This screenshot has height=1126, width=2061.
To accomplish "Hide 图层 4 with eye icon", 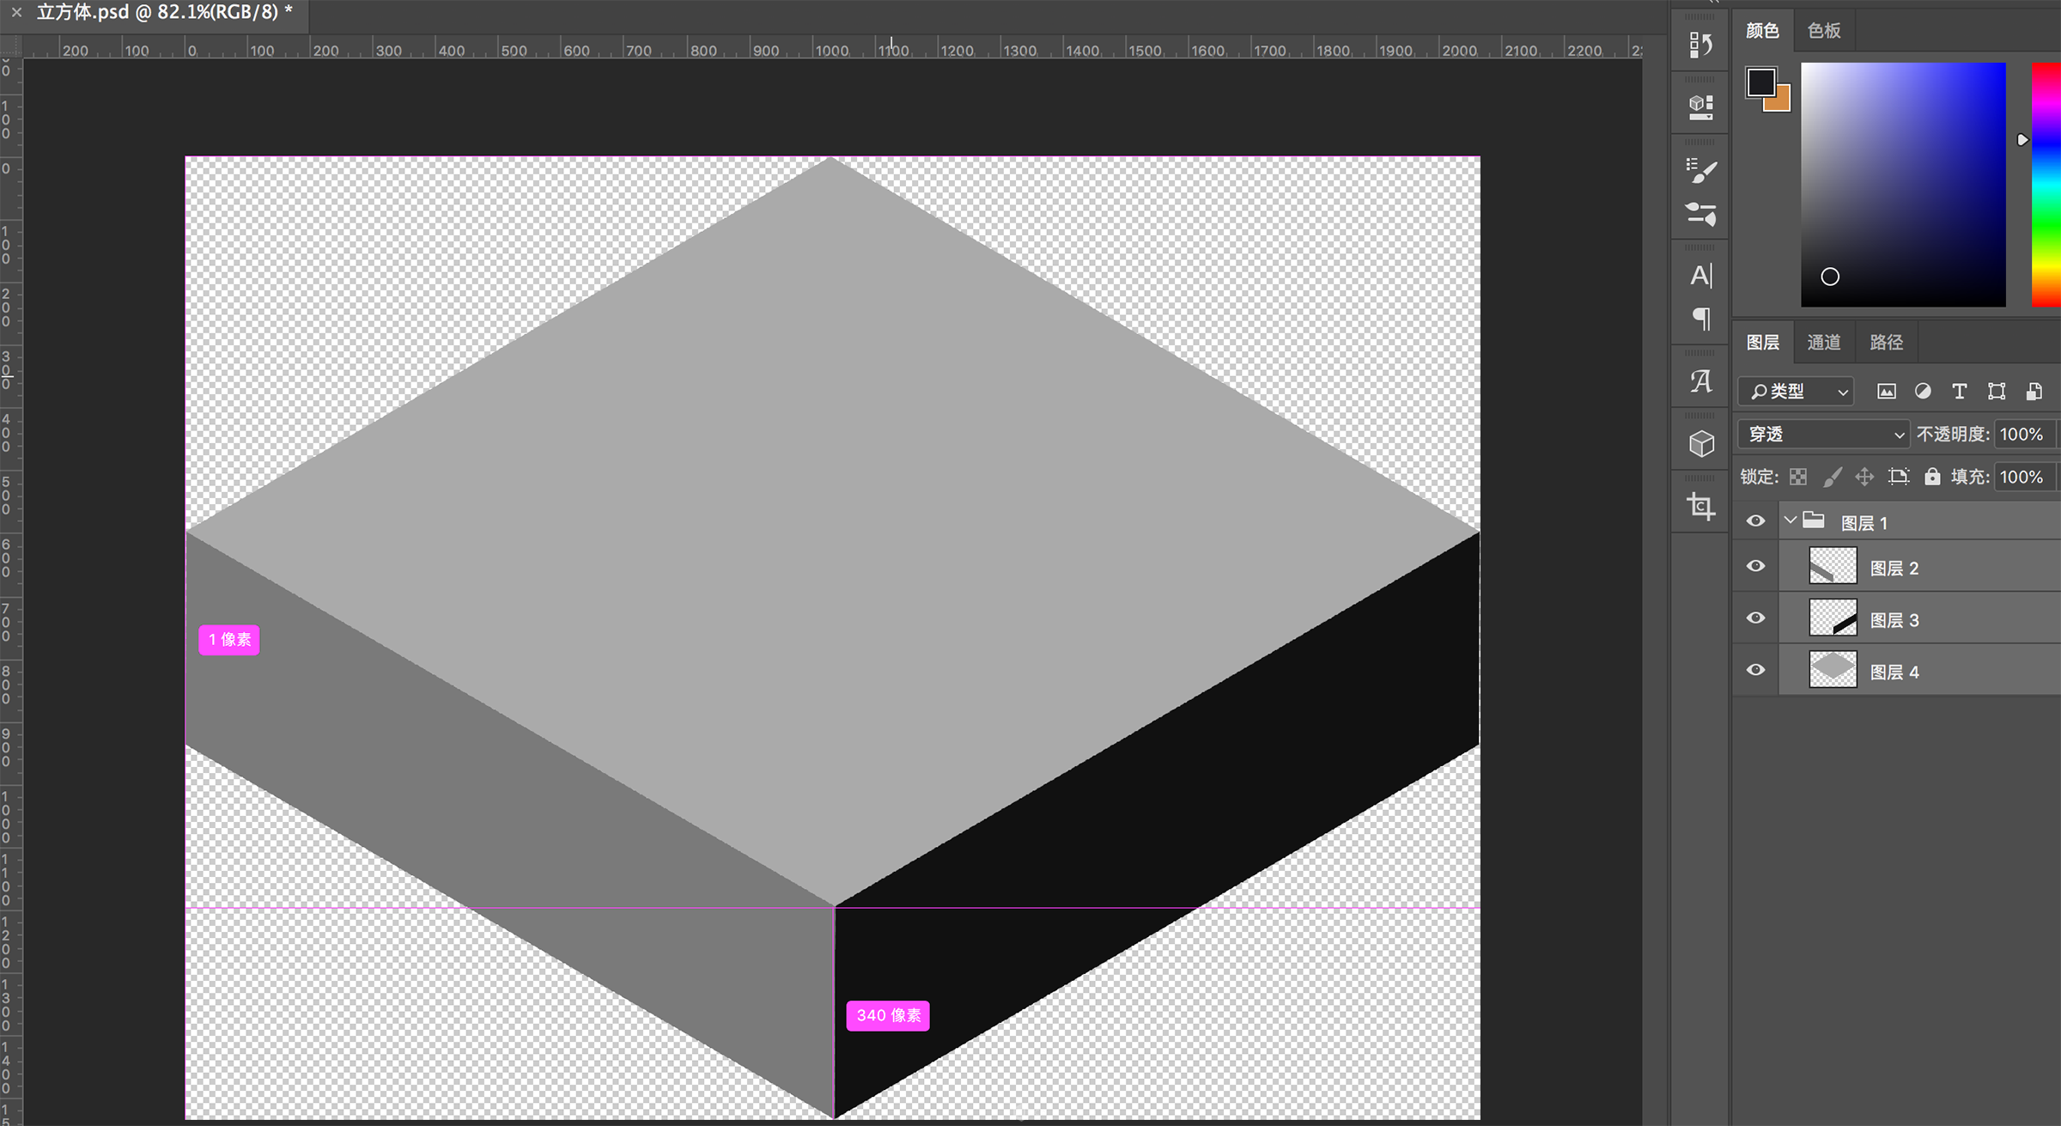I will click(1755, 670).
